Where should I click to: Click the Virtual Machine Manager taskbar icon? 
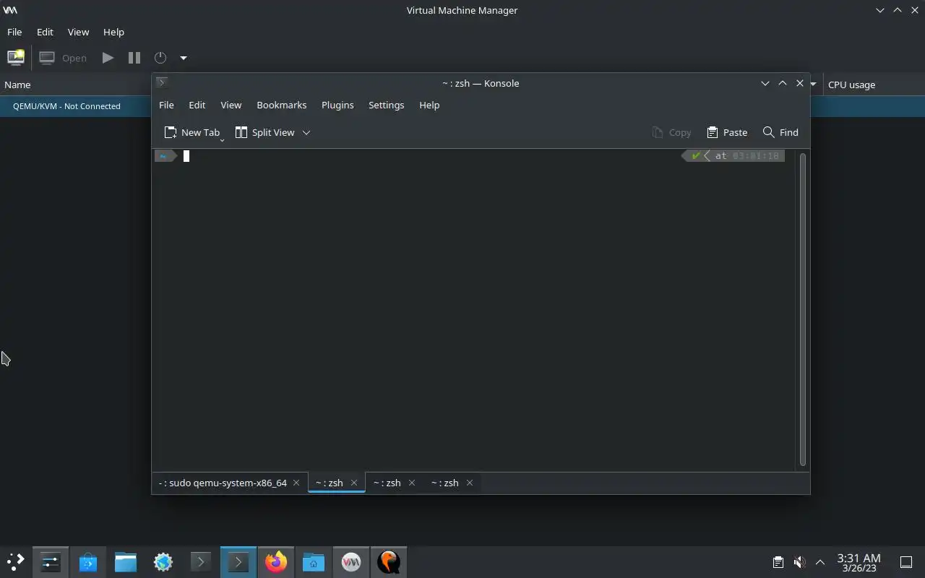(351, 561)
